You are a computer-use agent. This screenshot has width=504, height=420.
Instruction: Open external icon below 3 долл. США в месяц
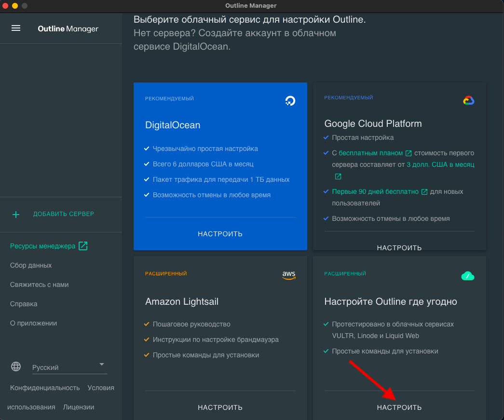tap(338, 176)
